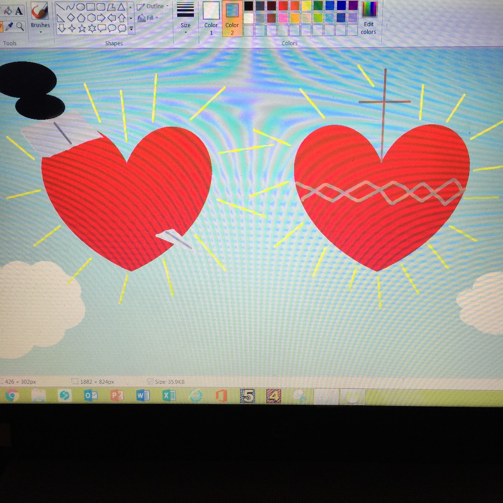
Task: Open Internet Explorer from the taskbar
Action: (x=195, y=396)
